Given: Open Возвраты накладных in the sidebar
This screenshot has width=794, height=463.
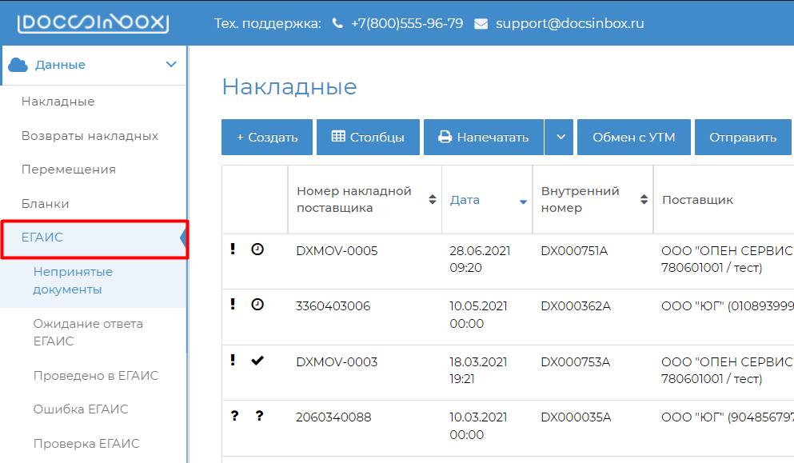Looking at the screenshot, I should [90, 136].
